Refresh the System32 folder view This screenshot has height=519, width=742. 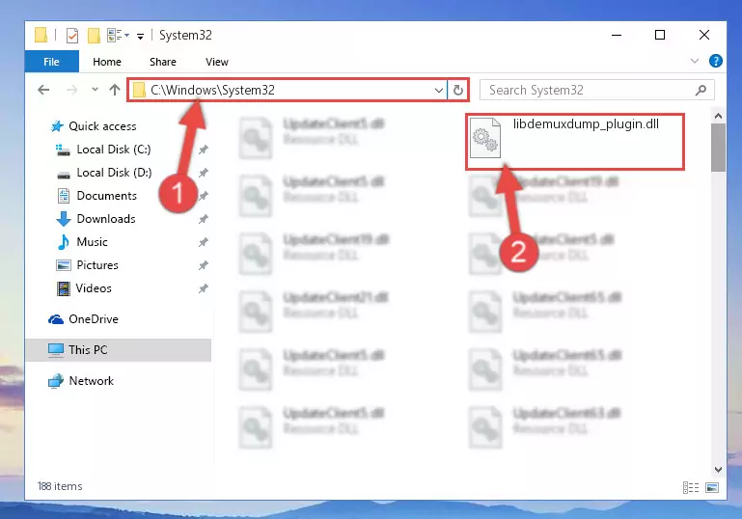click(457, 90)
